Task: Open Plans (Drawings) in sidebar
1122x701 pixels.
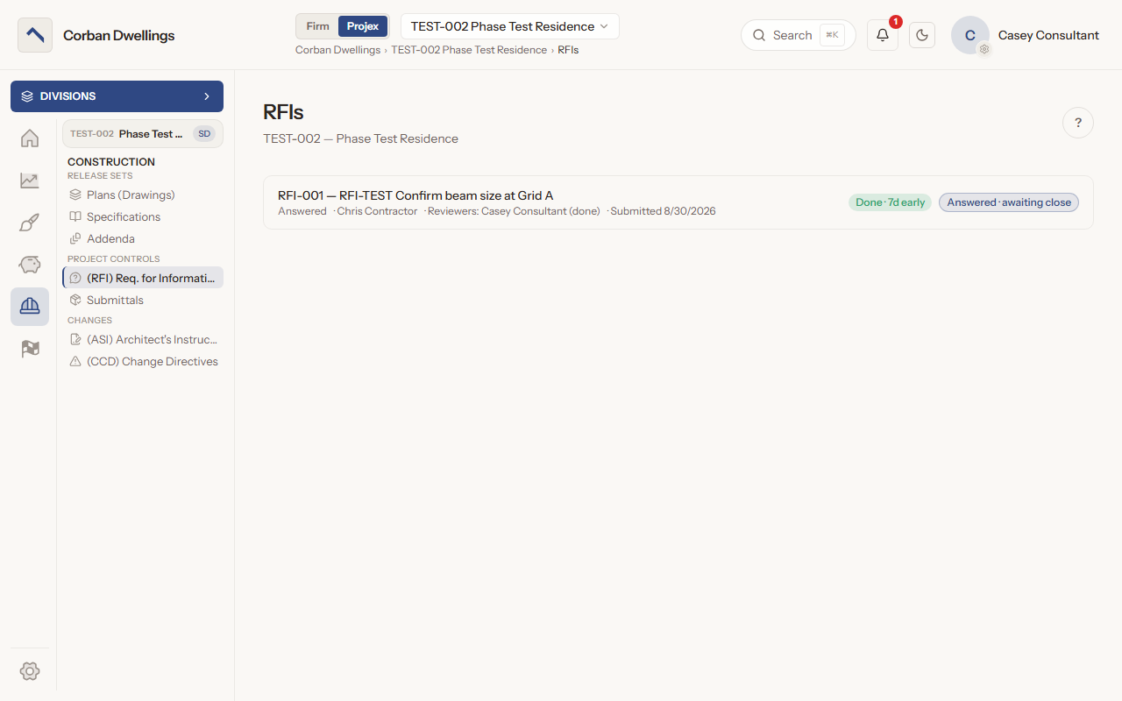Action: coord(143,195)
